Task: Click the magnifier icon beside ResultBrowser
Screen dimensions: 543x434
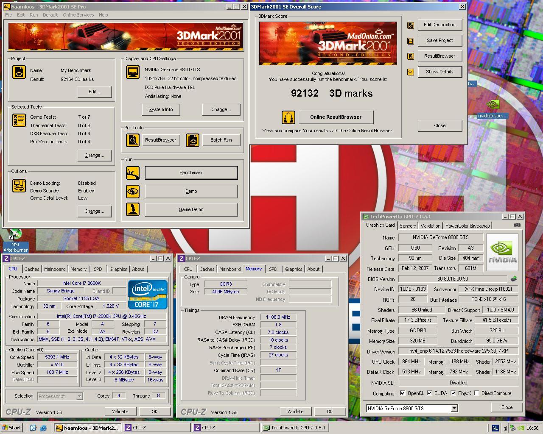Action: click(133, 140)
